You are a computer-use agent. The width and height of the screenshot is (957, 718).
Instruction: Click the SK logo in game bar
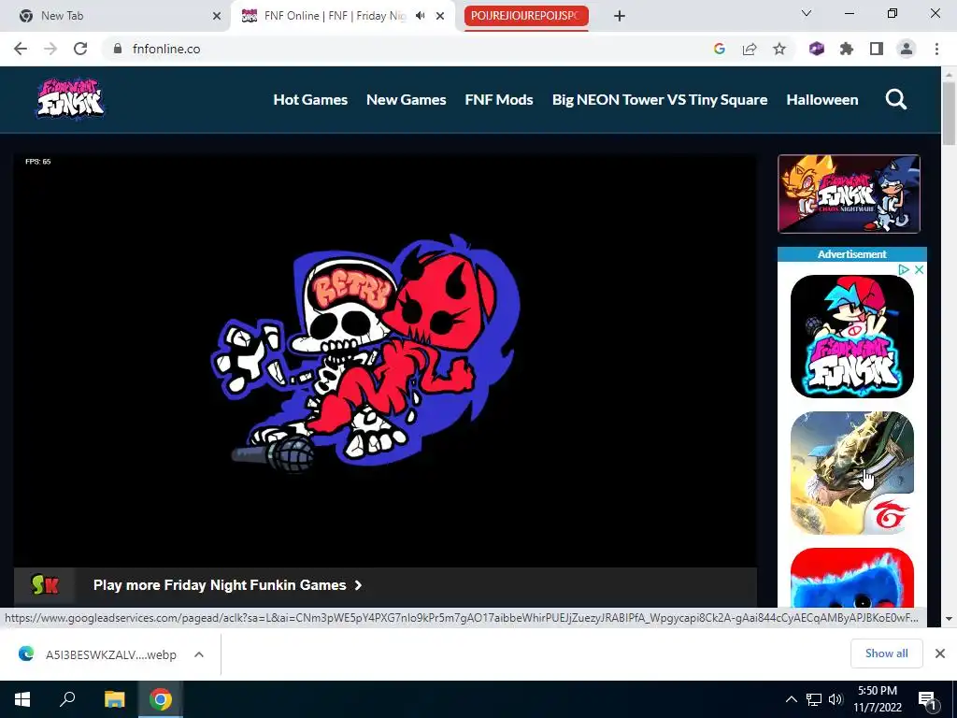45,585
